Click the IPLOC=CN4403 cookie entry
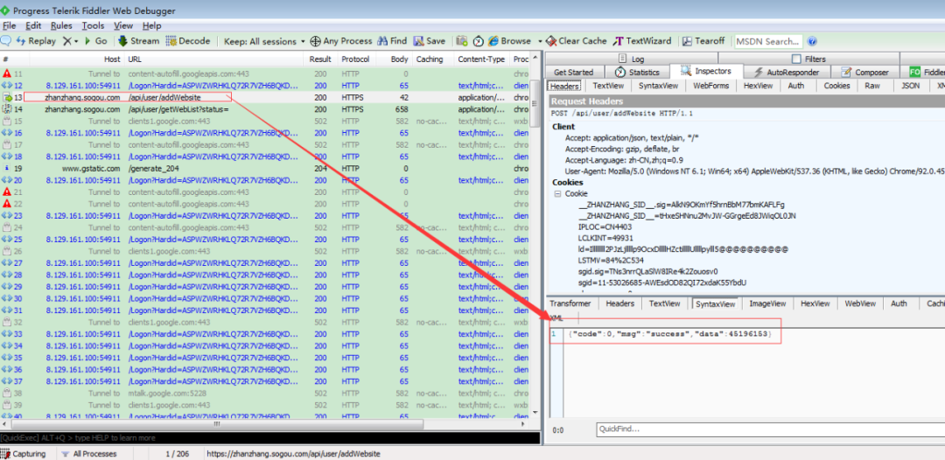Screen dimensions: 945x460 click(x=605, y=227)
